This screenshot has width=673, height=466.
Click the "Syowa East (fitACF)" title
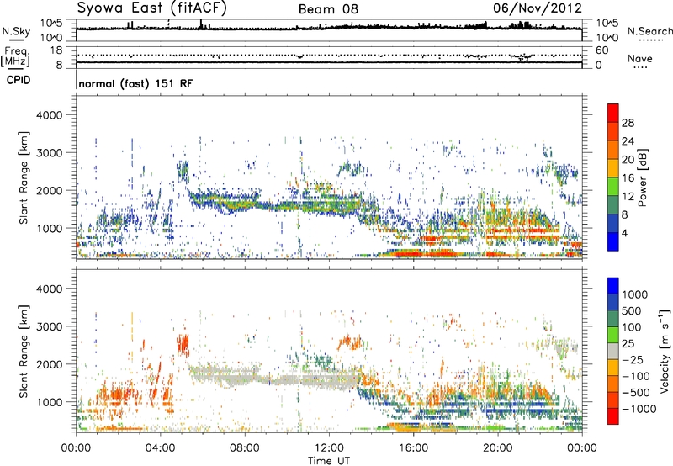pyautogui.click(x=152, y=8)
